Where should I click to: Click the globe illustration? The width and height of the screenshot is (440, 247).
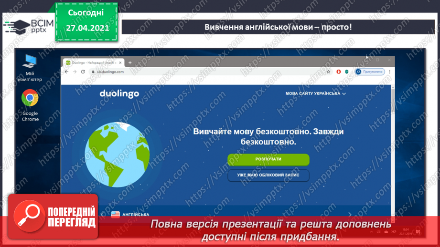(x=117, y=154)
